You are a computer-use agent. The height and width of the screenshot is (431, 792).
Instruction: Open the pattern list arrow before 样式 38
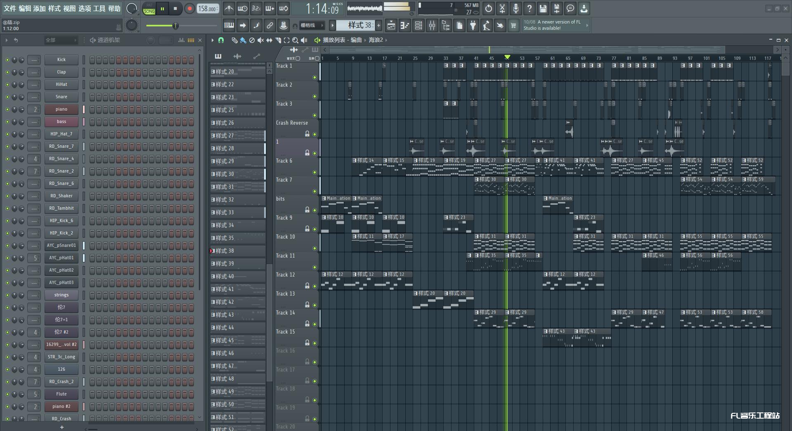(x=332, y=26)
